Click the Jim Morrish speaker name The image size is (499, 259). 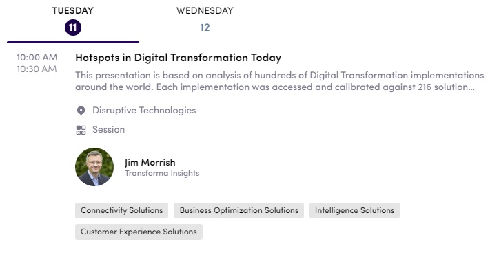[150, 162]
